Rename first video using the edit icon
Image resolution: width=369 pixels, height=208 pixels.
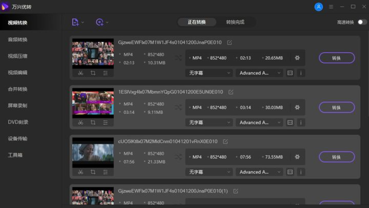[230, 43]
